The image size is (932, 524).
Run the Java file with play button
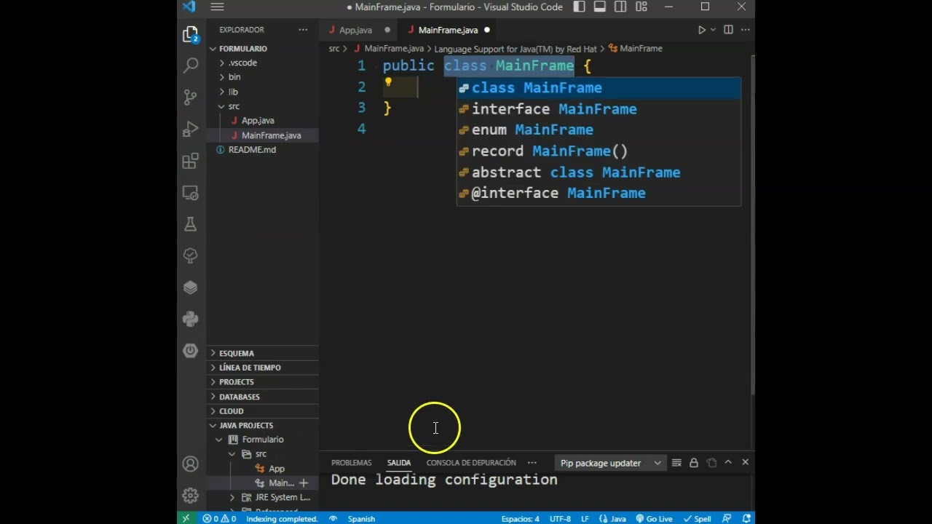point(702,30)
